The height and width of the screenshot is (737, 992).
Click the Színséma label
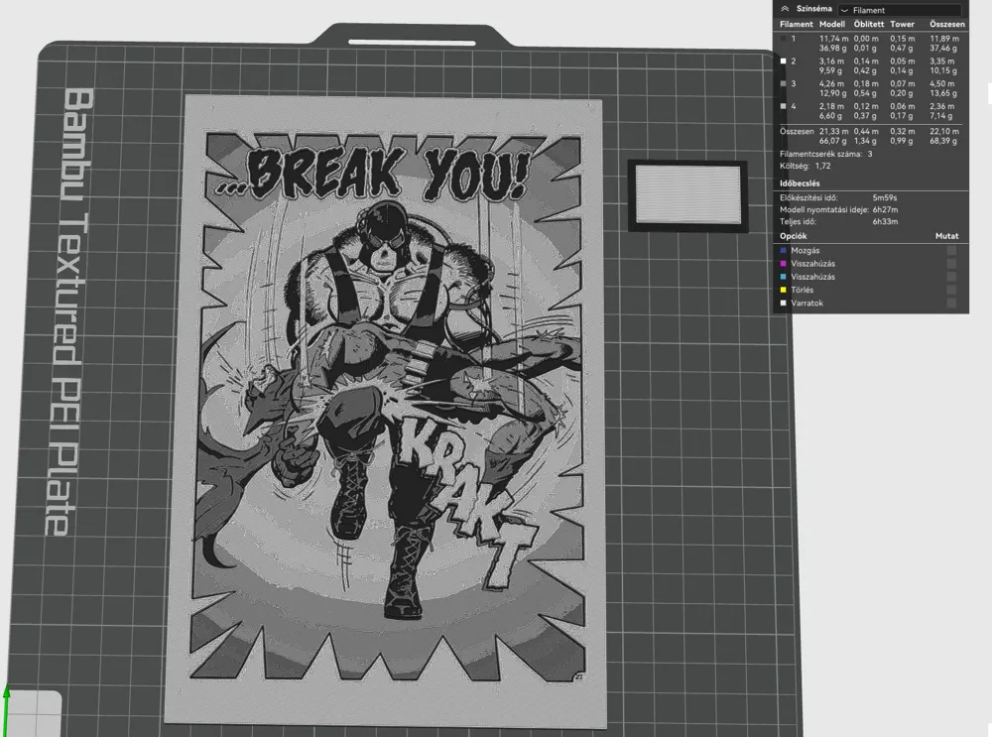point(813,9)
